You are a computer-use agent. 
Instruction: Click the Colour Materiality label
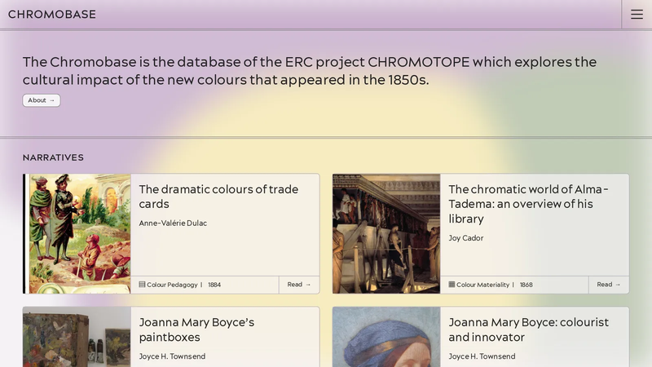[x=482, y=285]
